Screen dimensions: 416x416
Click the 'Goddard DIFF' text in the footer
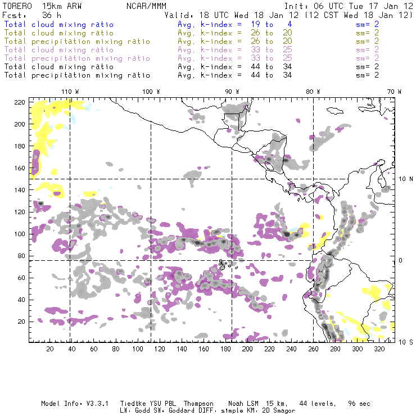click(x=193, y=410)
